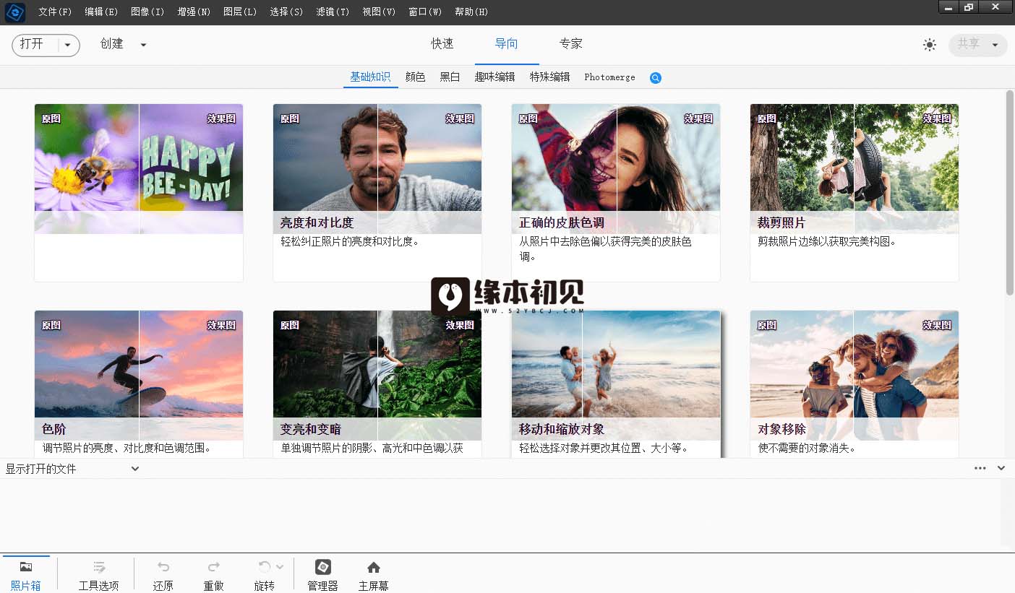1015x593 pixels.
Task: Select the 基础知识 category tab
Action: tap(370, 77)
